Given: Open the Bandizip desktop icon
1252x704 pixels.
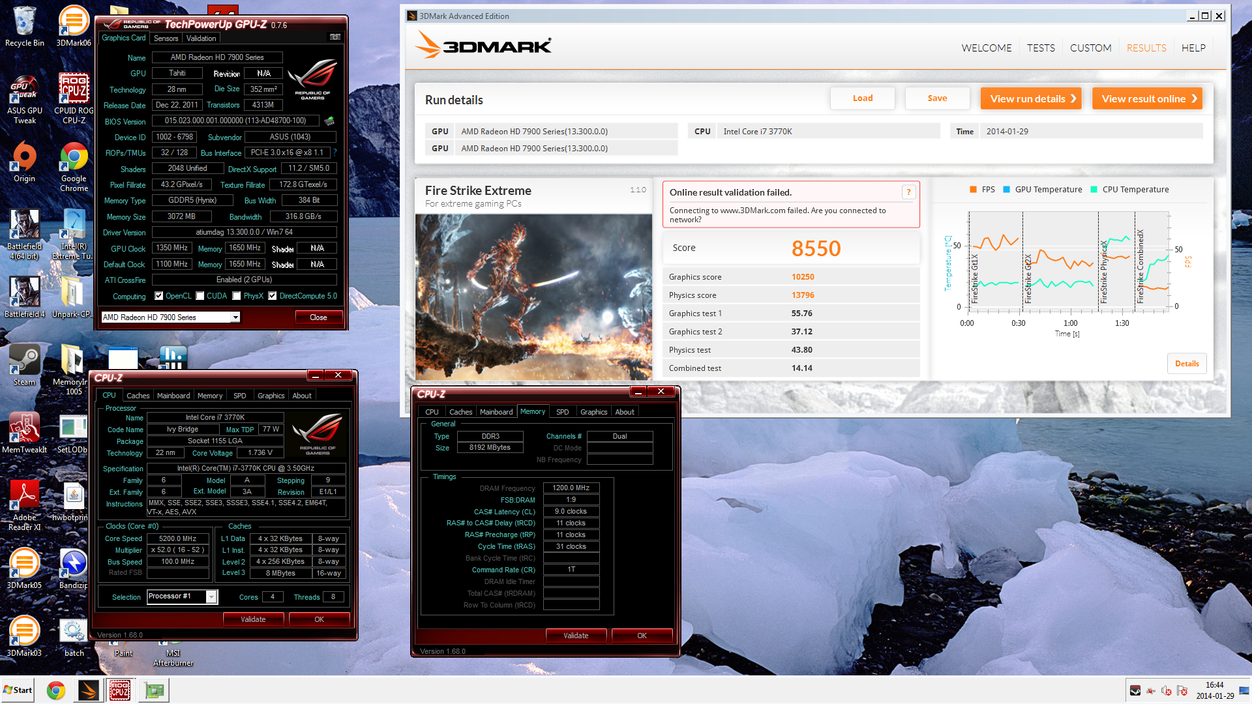Looking at the screenshot, I should point(74,568).
